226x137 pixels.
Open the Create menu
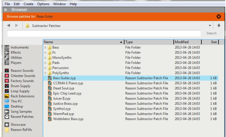(x=28, y=4)
